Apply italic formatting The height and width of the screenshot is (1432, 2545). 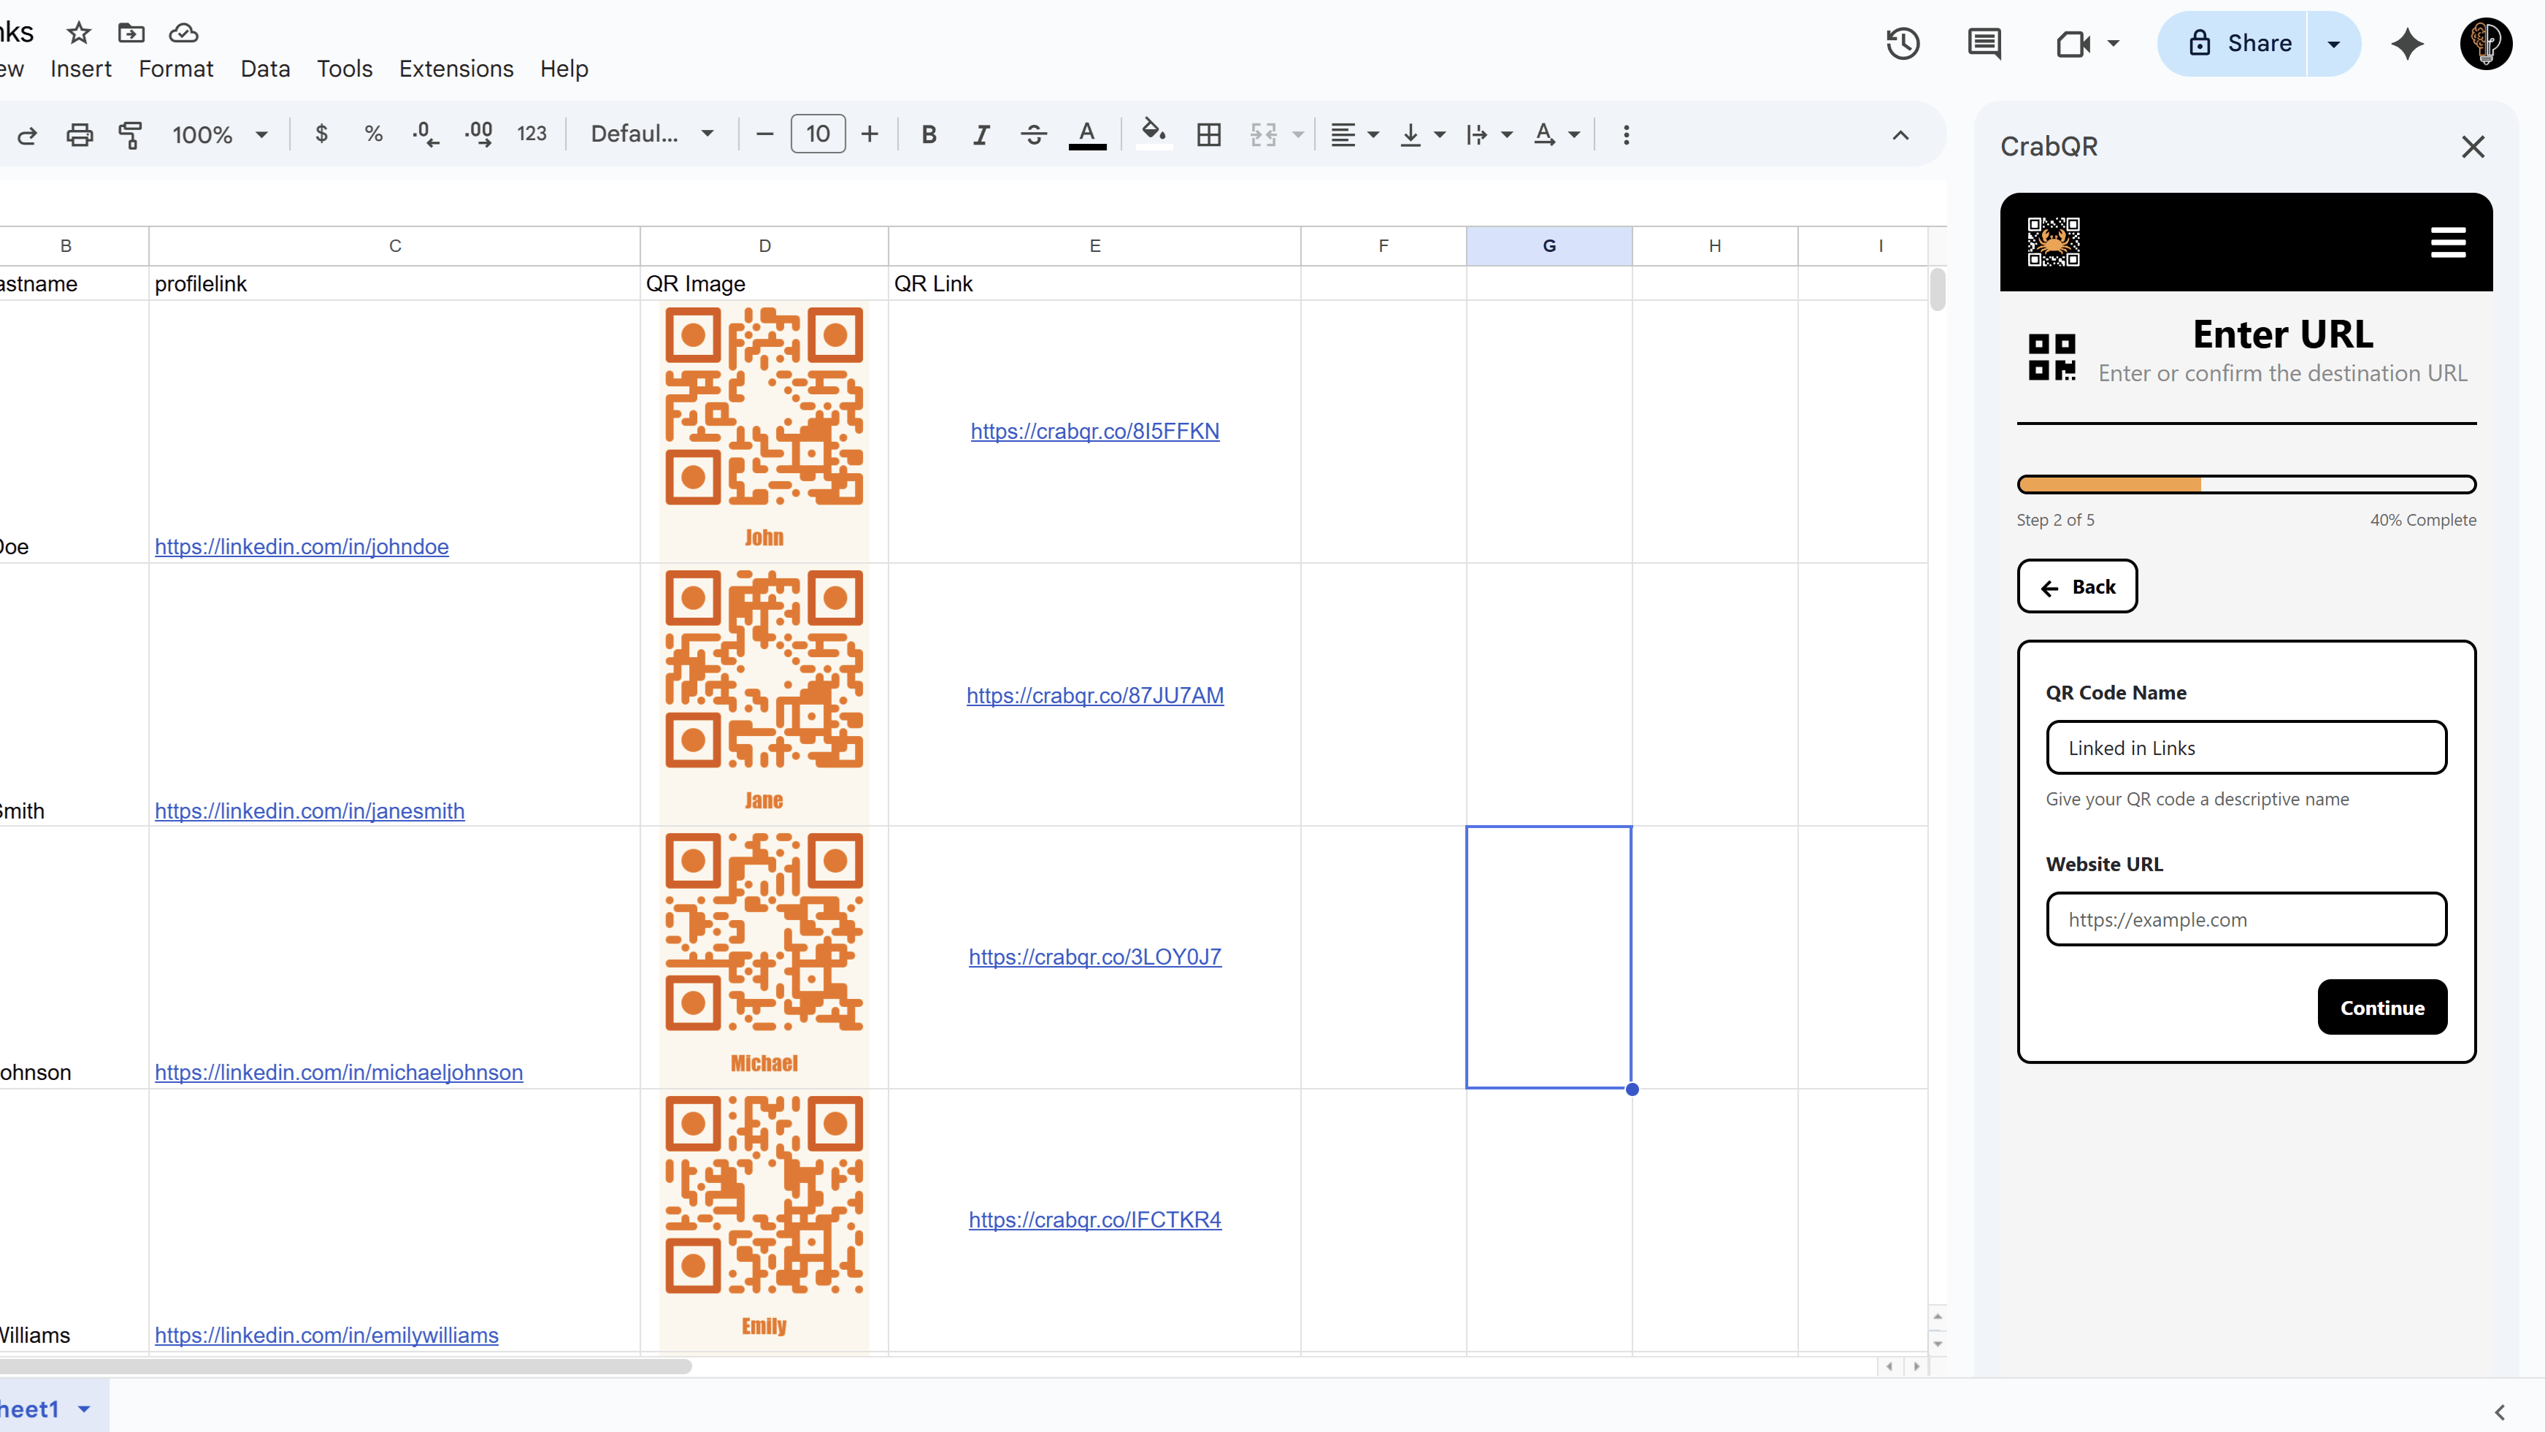click(980, 134)
